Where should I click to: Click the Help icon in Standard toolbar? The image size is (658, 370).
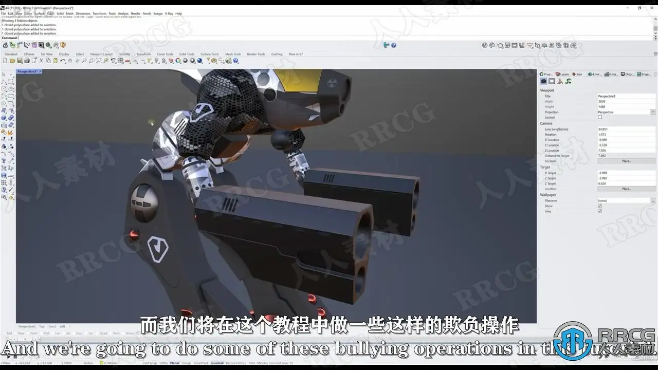point(235,61)
